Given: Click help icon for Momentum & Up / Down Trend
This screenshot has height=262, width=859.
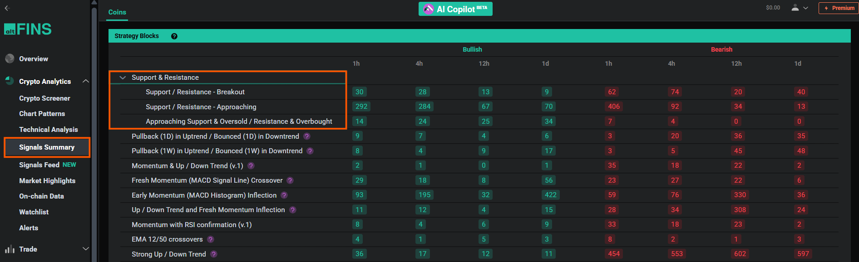Looking at the screenshot, I should (251, 166).
